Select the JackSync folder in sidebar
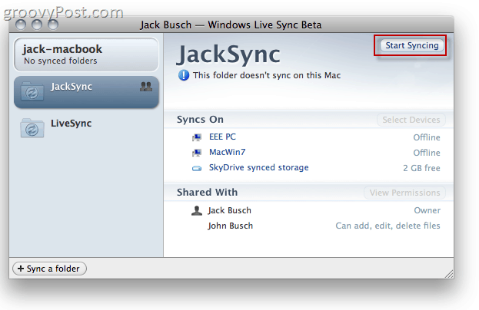 (86, 92)
